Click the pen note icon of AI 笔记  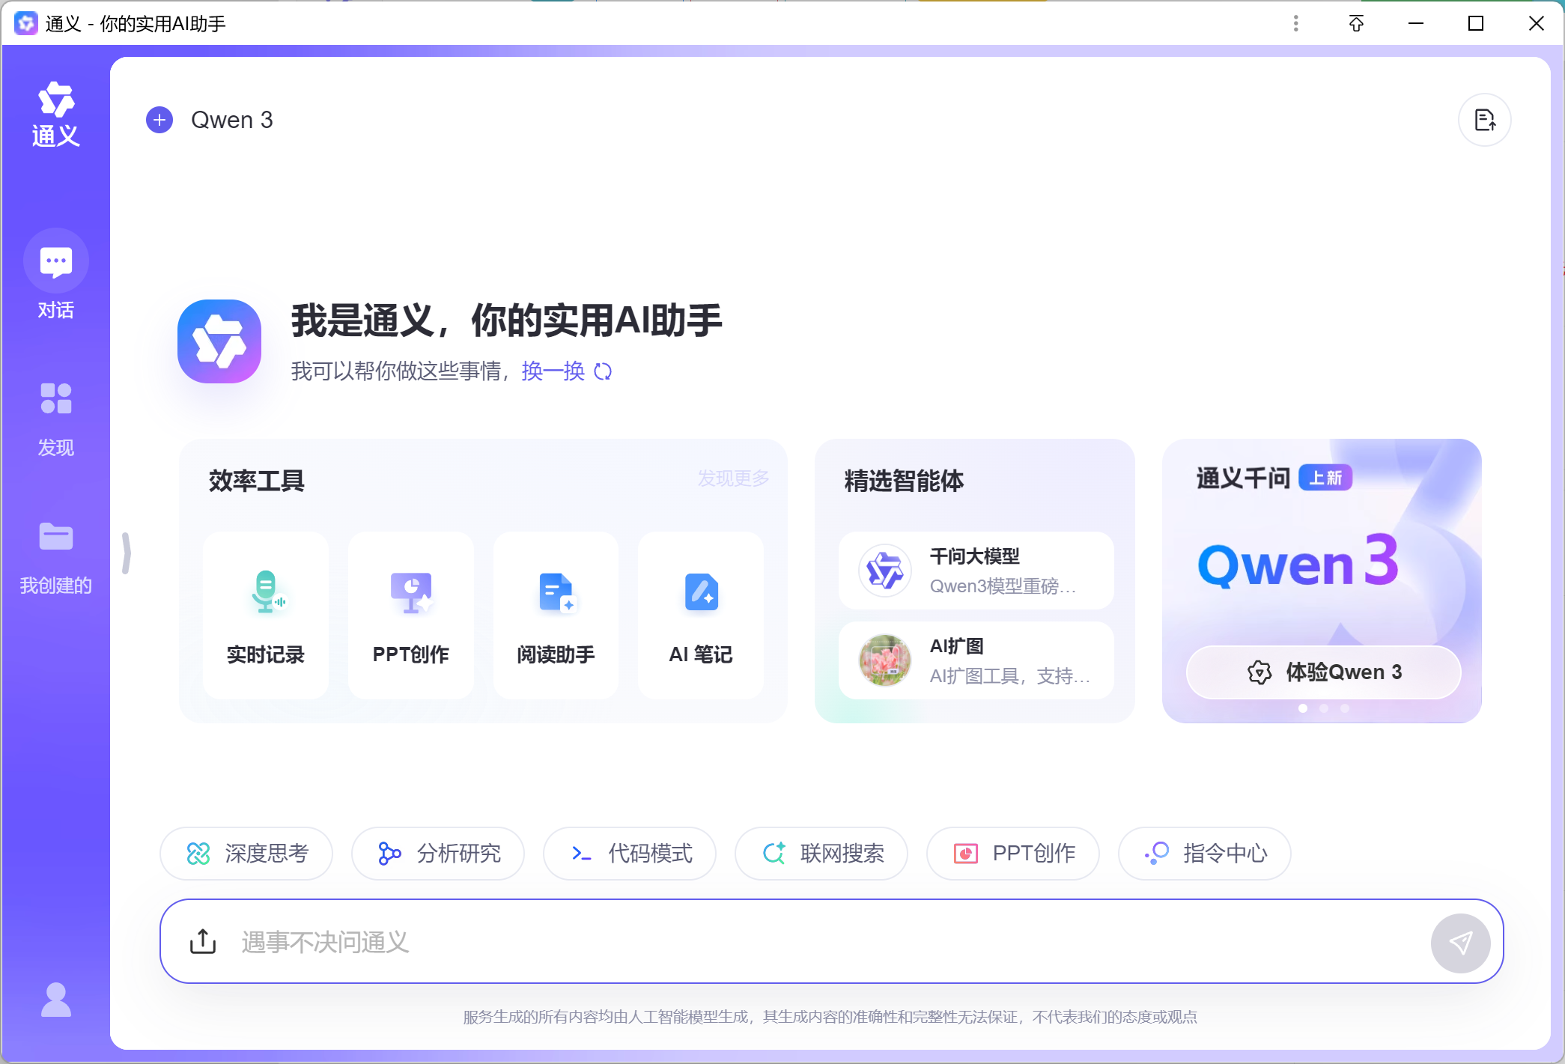pos(702,592)
